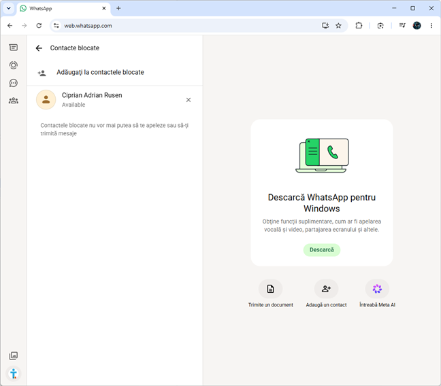Click the install app icon in address bar

[325, 26]
